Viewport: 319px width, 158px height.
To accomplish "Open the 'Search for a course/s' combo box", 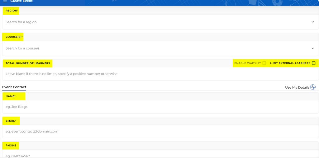I will (156, 48).
